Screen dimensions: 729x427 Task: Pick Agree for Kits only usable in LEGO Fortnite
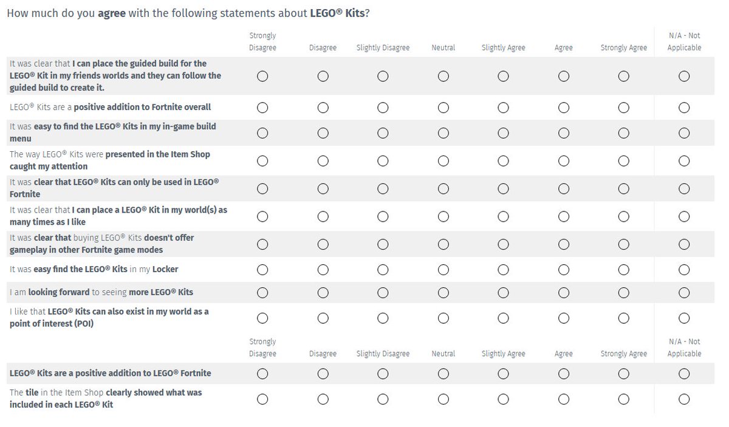pos(563,189)
